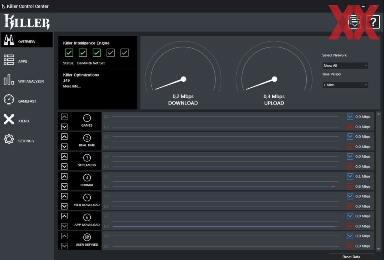Toggle the fifth Killer Intelligence Engine checkbox

(125, 53)
